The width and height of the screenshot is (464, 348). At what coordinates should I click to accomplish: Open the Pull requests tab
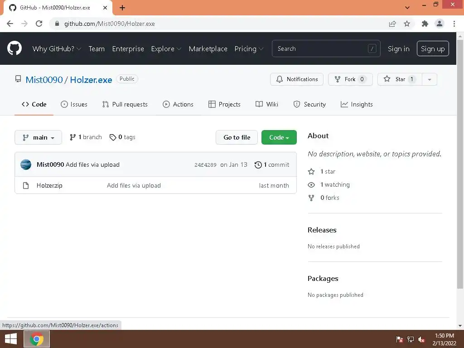point(125,105)
